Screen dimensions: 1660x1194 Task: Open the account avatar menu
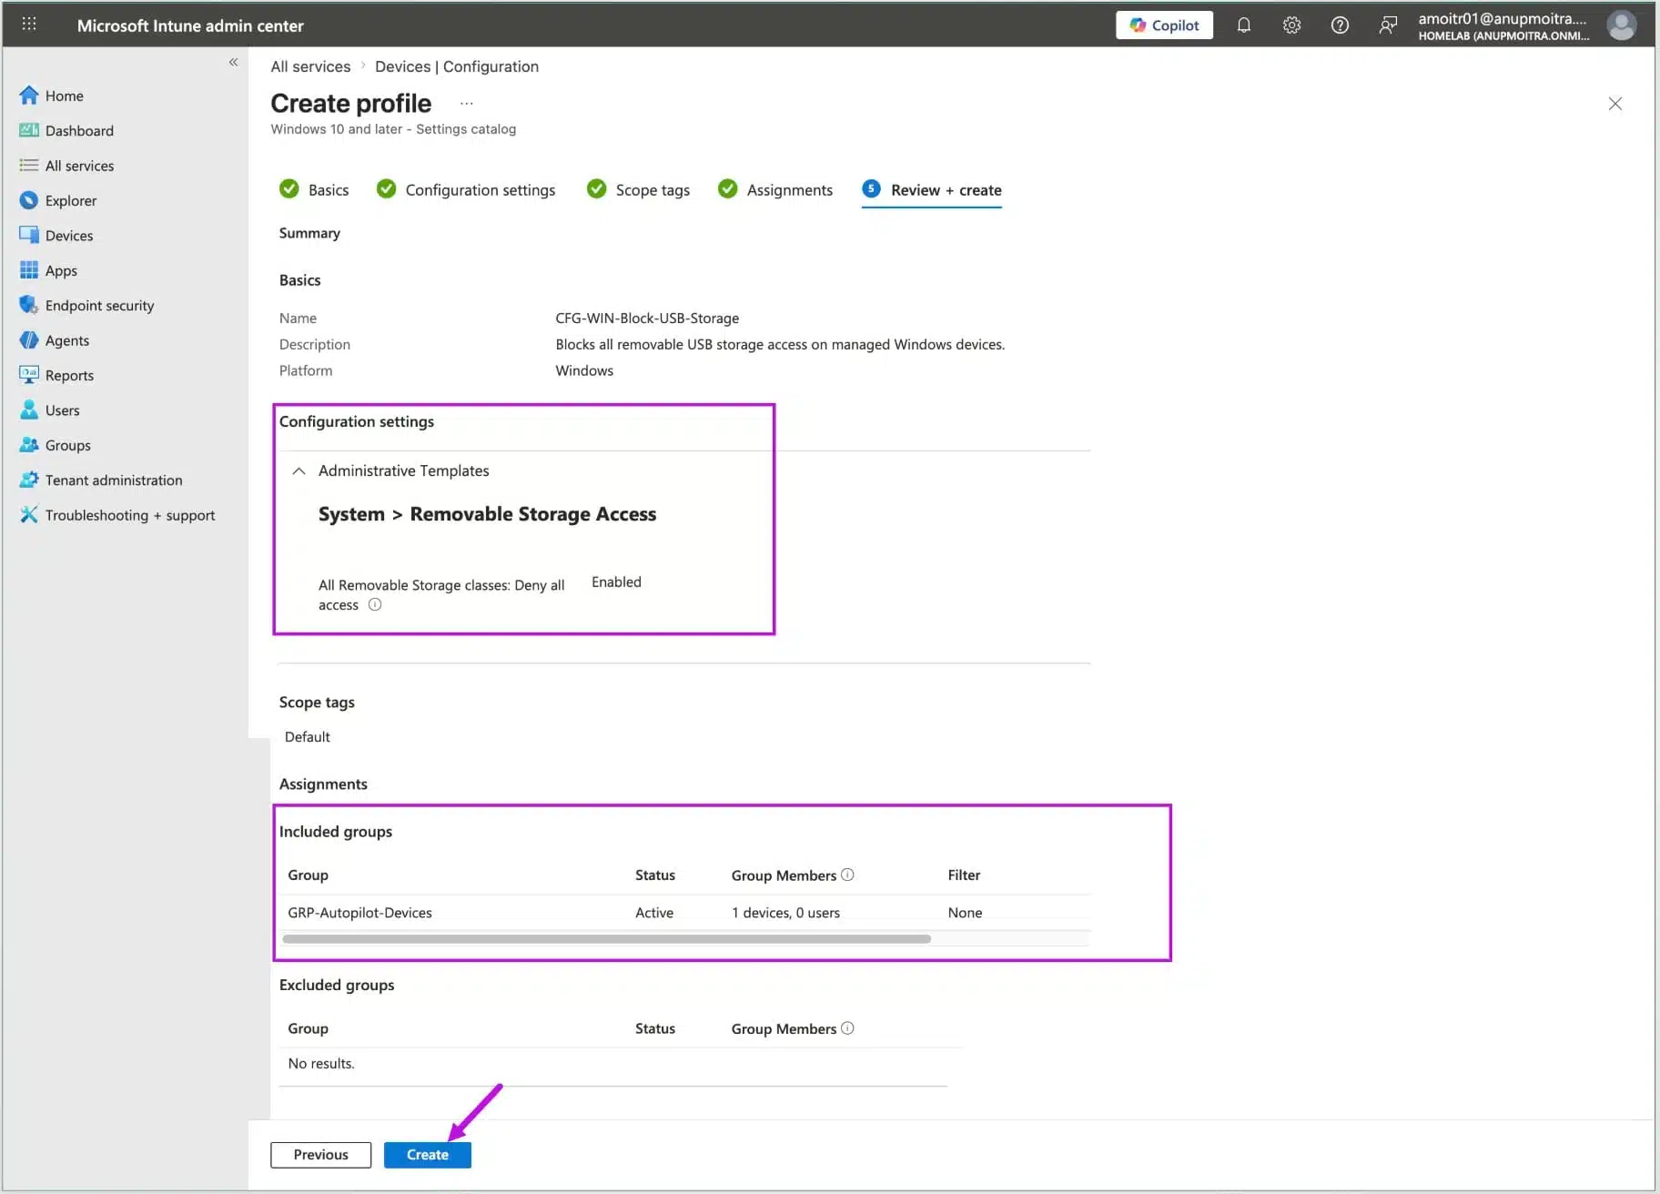coord(1621,25)
